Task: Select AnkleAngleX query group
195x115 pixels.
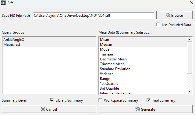Action: tap(49, 40)
